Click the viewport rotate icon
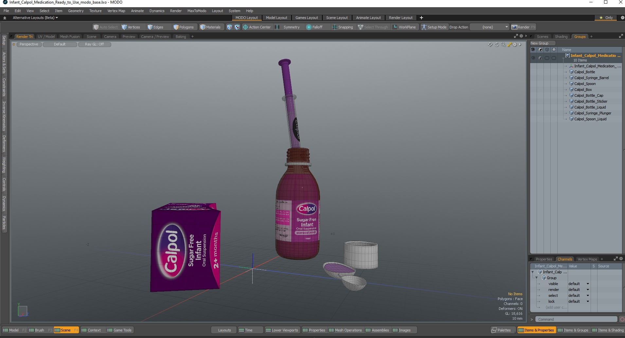 (496, 44)
